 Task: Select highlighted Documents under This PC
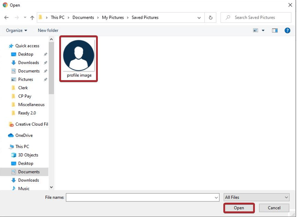click(25, 172)
